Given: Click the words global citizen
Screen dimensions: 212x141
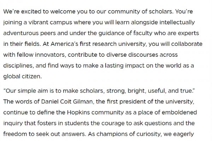Looking at the screenshot, I should tap(22, 76).
